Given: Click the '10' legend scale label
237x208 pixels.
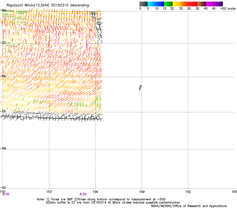Looking at the screenshot, I should (157, 9).
